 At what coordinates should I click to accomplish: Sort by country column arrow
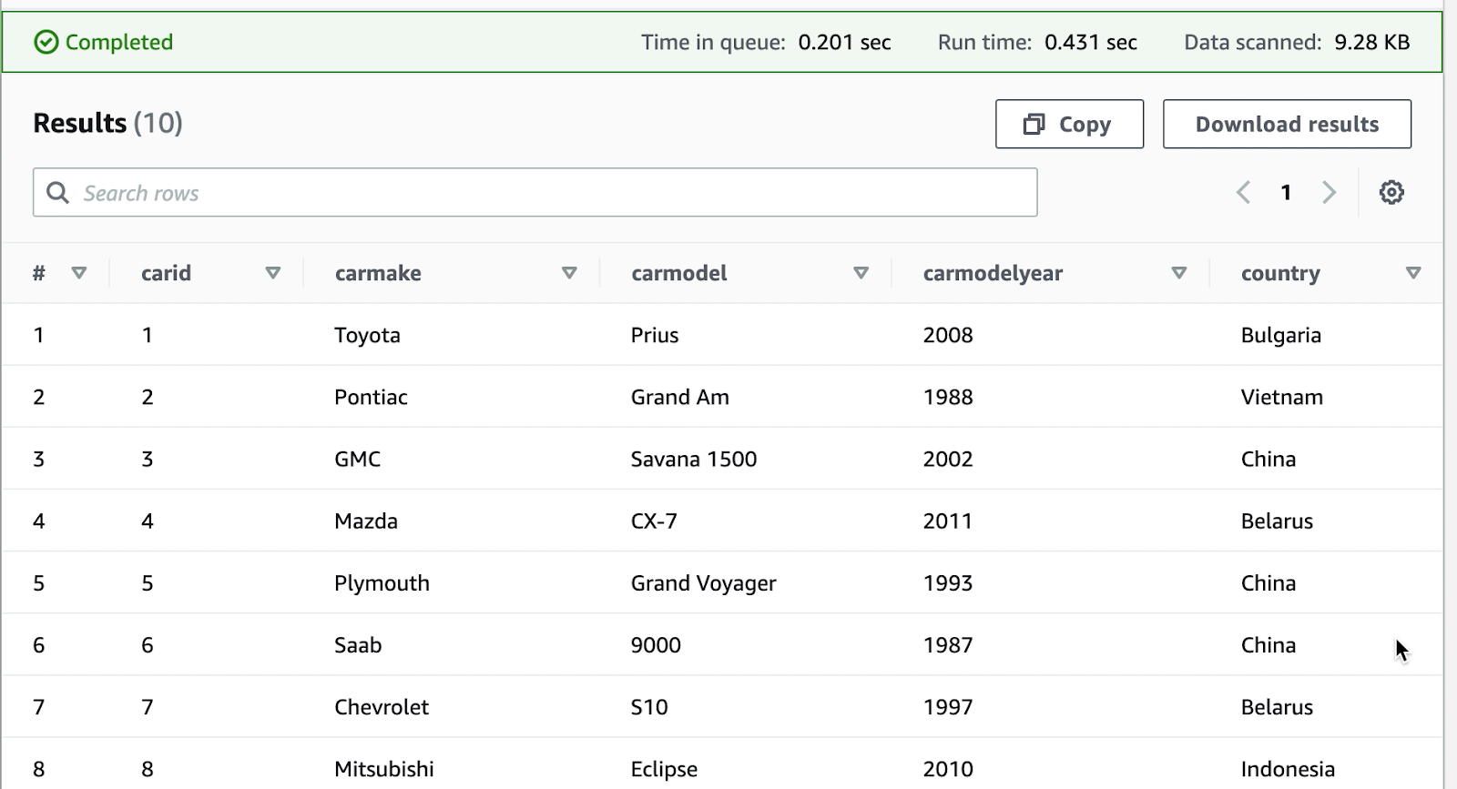click(1413, 273)
